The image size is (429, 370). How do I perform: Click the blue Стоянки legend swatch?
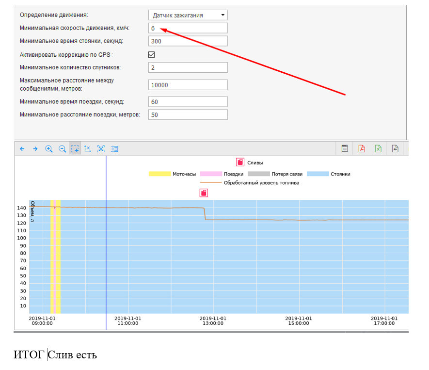pyautogui.click(x=318, y=174)
